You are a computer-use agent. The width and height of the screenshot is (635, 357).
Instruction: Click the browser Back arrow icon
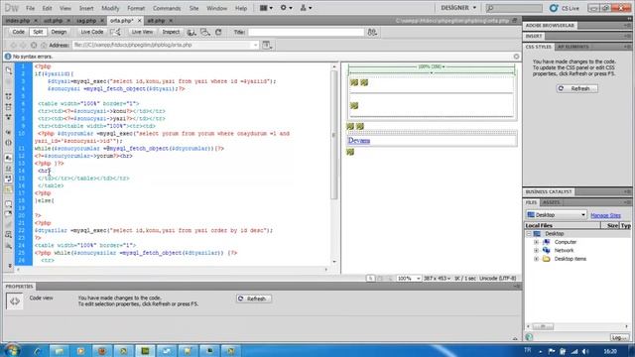[13, 46]
